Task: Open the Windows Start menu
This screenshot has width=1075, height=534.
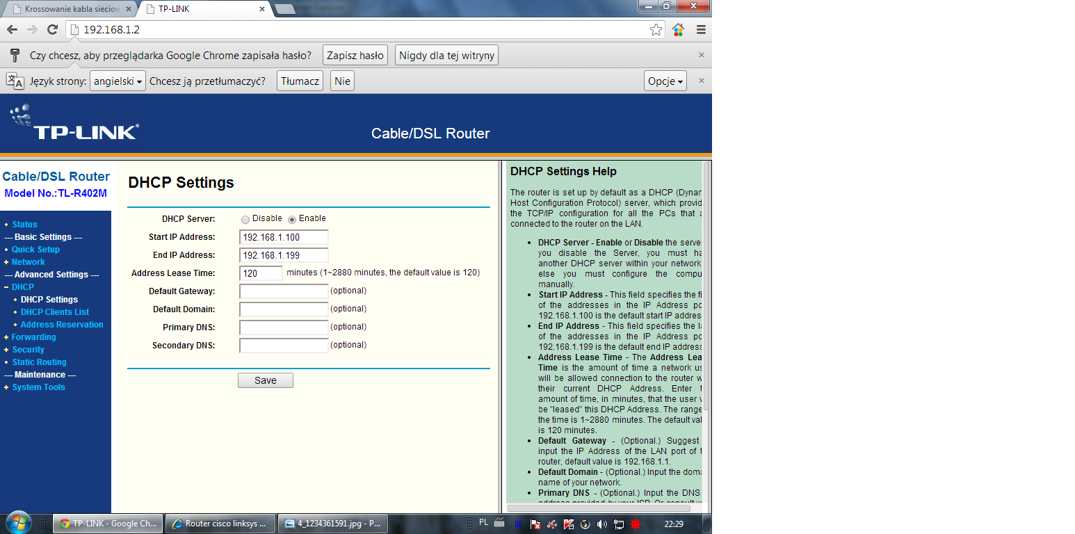Action: [x=17, y=523]
